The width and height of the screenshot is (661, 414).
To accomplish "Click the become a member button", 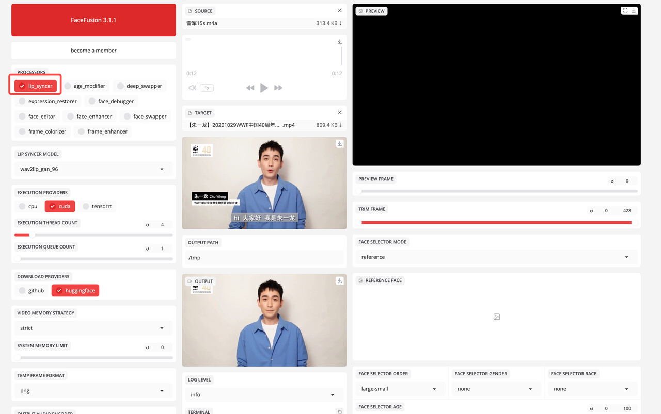I will click(x=93, y=51).
